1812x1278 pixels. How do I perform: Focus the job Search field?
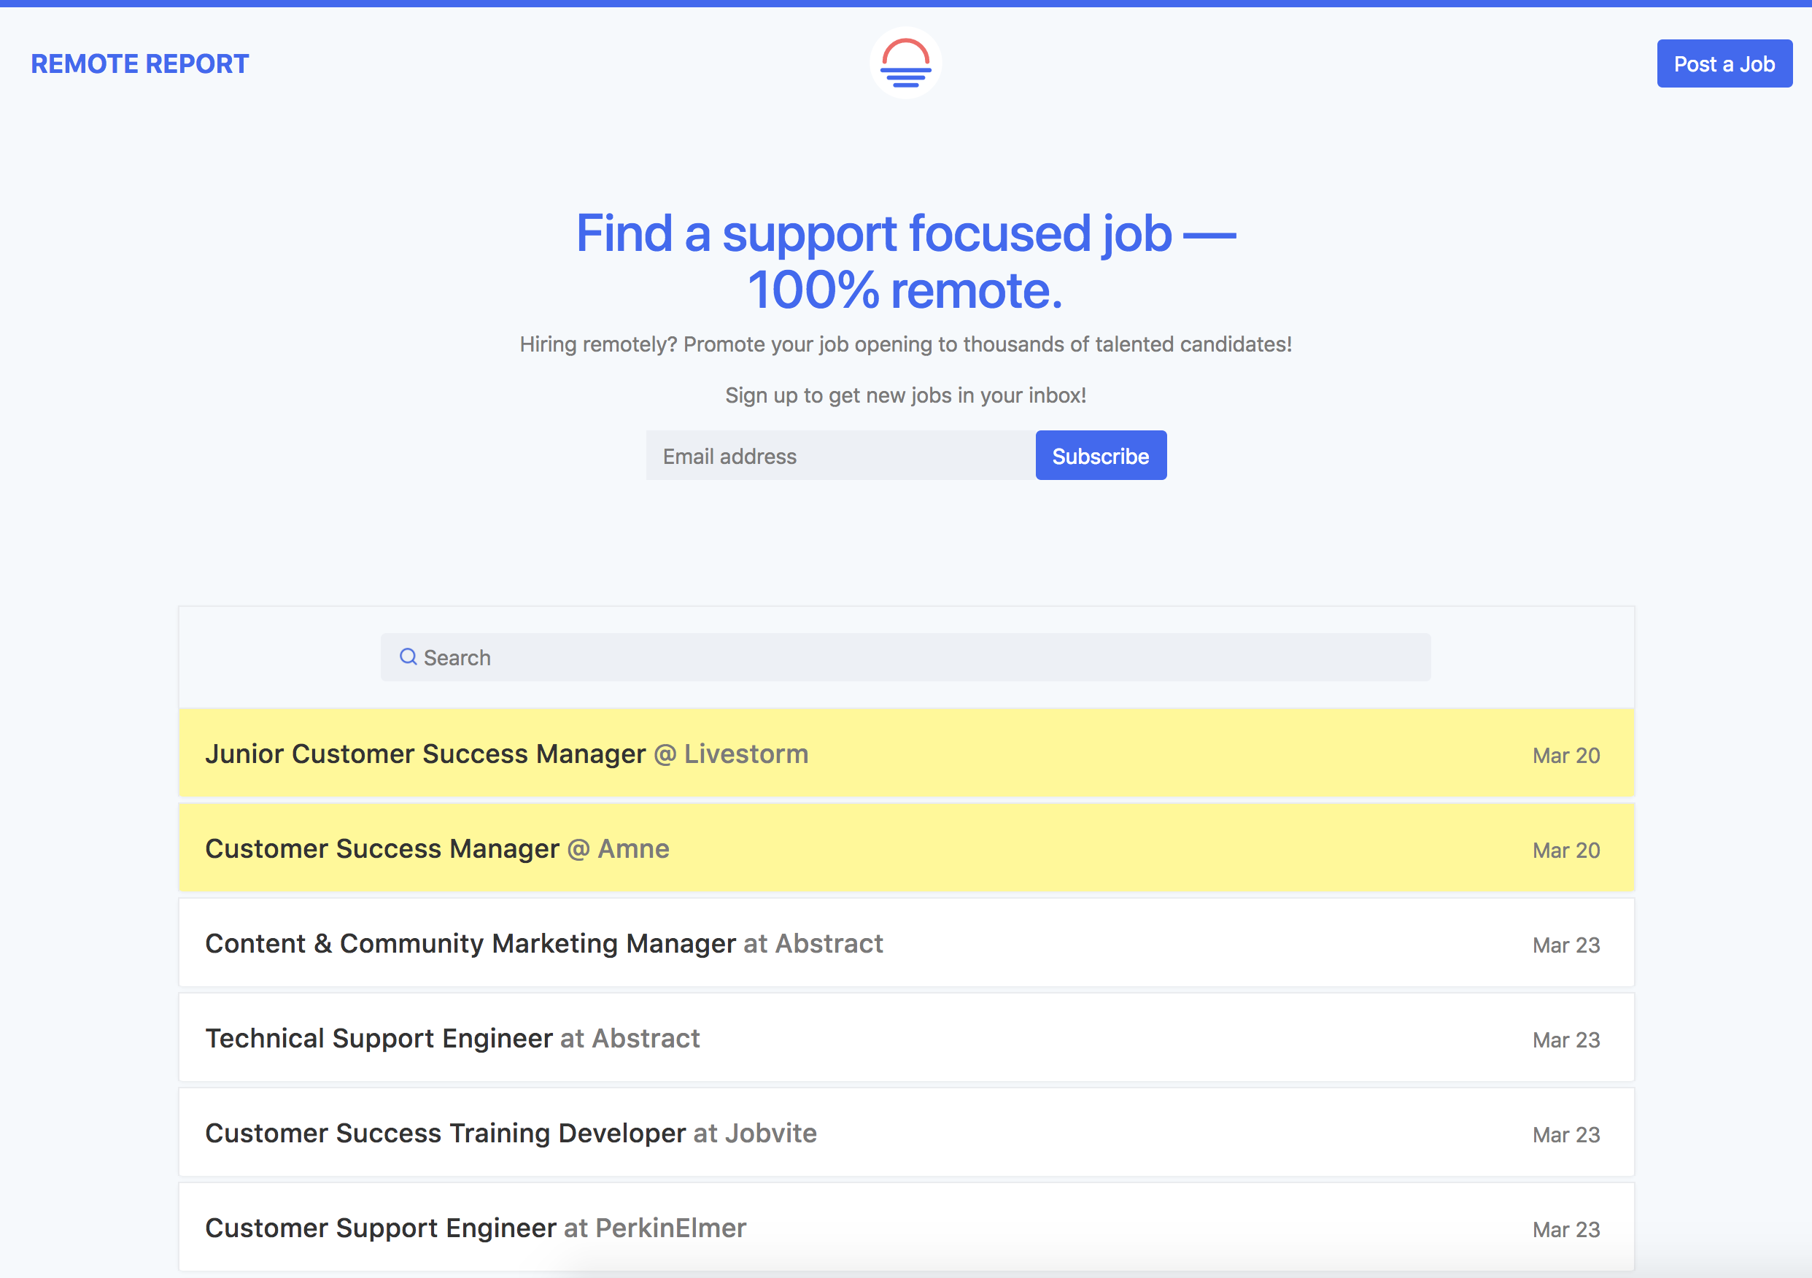905,657
